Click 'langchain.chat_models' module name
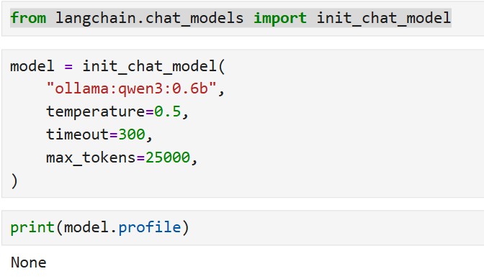This screenshot has width=484, height=279. [149, 18]
